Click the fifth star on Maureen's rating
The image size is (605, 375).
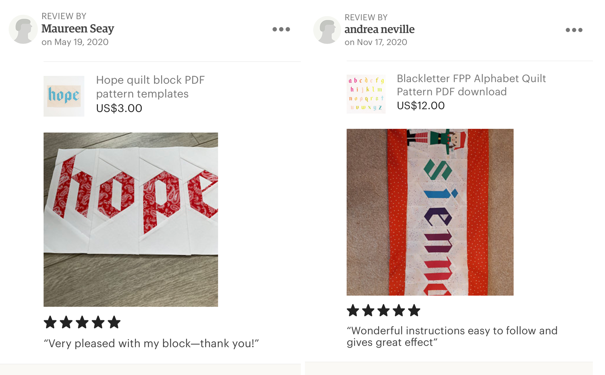pos(114,322)
